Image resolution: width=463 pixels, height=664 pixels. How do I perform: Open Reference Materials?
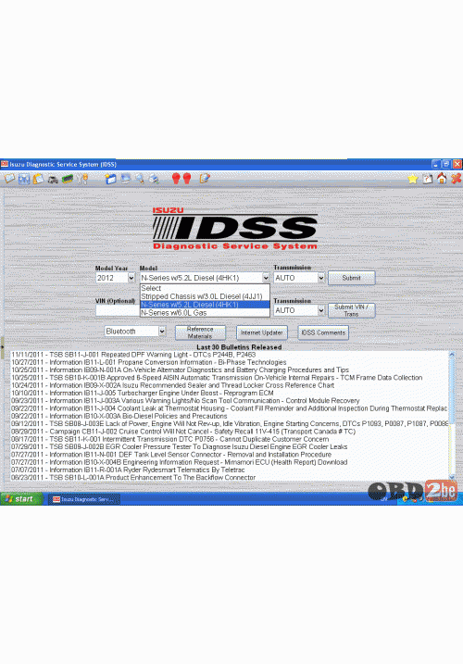point(200,332)
